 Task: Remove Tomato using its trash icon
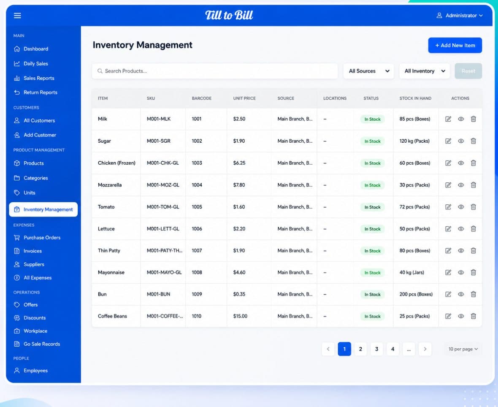pyautogui.click(x=473, y=207)
